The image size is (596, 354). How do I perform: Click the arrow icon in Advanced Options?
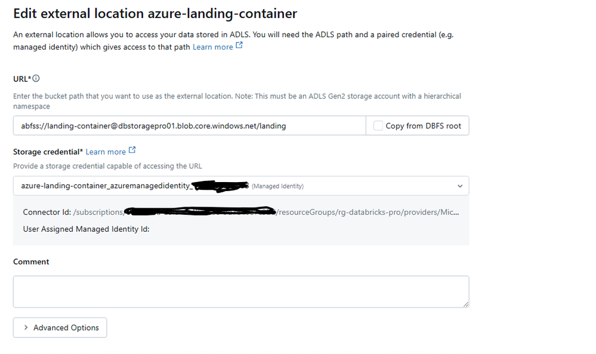[26, 328]
